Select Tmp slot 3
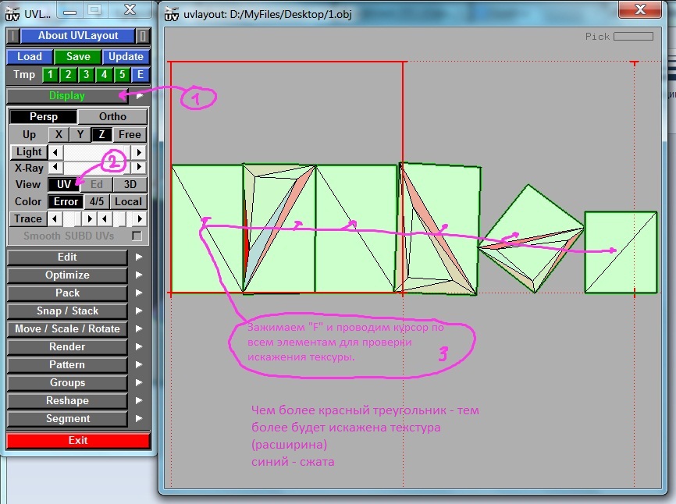This screenshot has width=676, height=504. tap(87, 75)
